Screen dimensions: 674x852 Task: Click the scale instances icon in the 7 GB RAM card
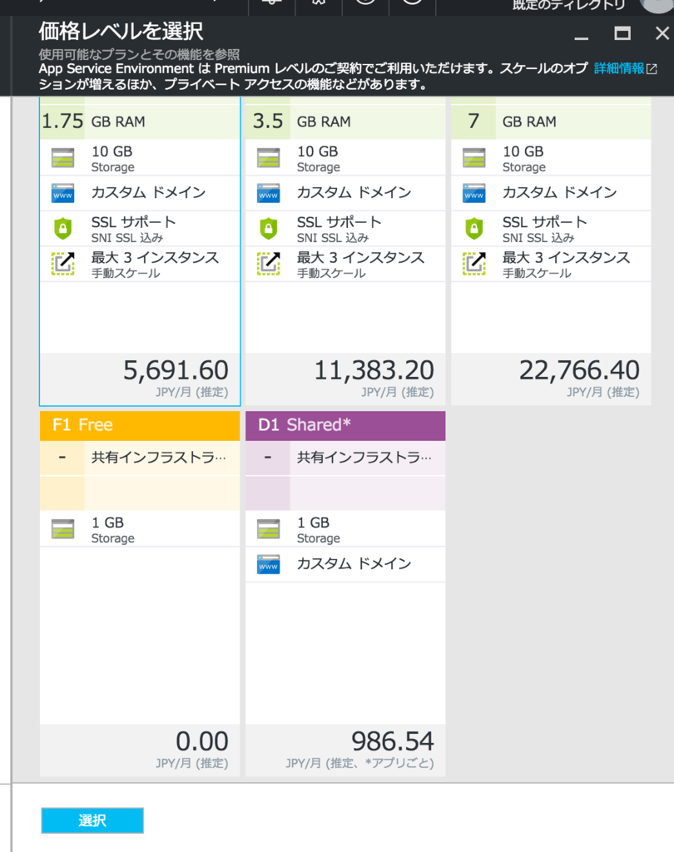474,264
